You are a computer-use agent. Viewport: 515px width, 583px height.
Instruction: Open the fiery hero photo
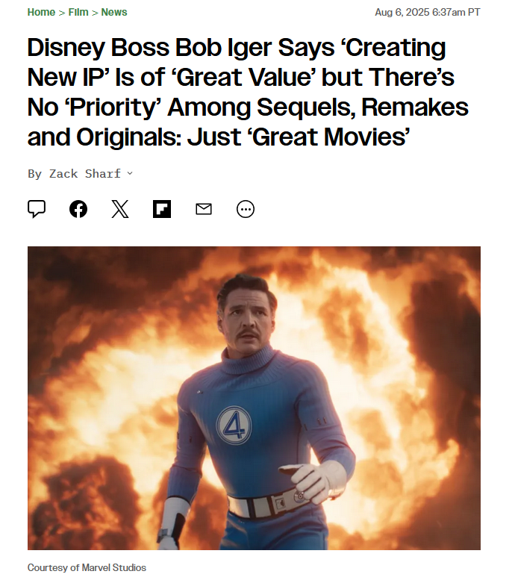[254, 398]
